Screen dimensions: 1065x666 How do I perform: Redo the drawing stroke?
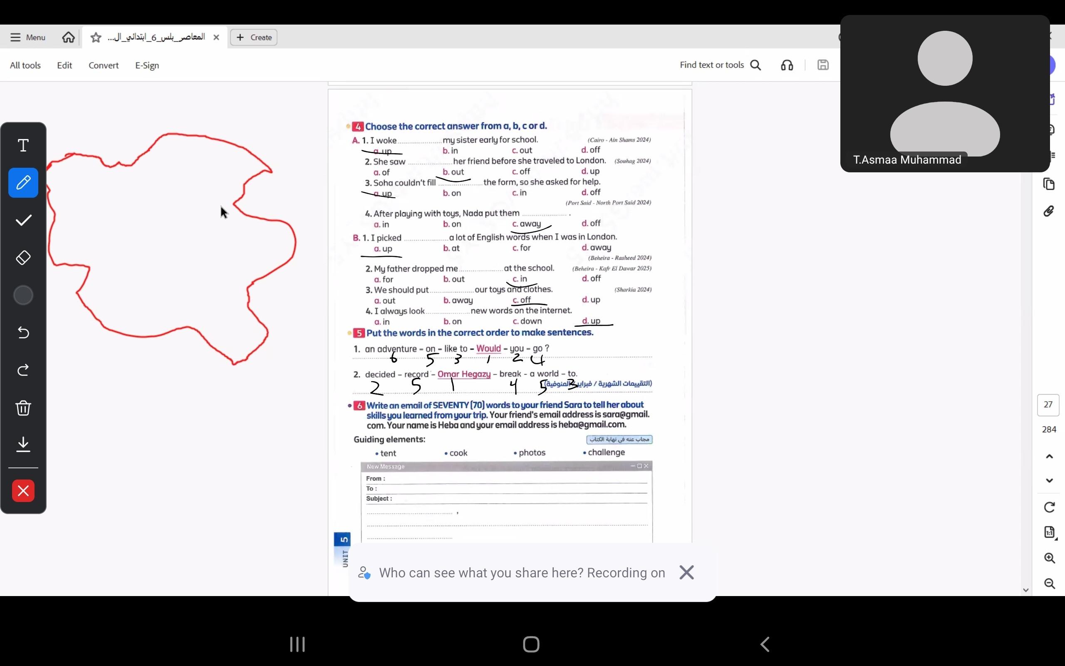(x=23, y=370)
